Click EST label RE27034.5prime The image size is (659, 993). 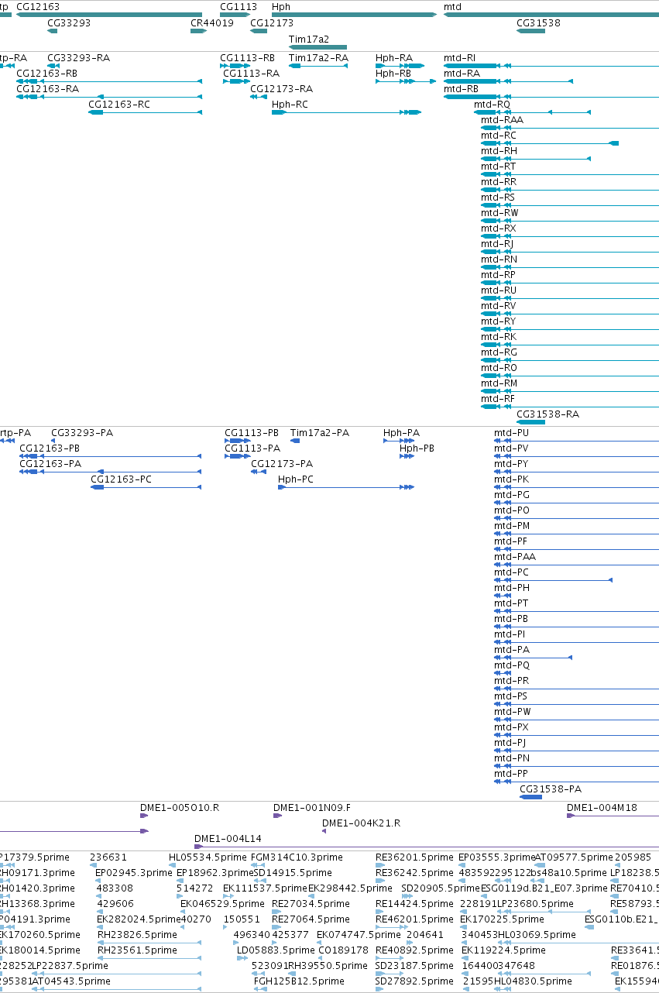pos(311,904)
